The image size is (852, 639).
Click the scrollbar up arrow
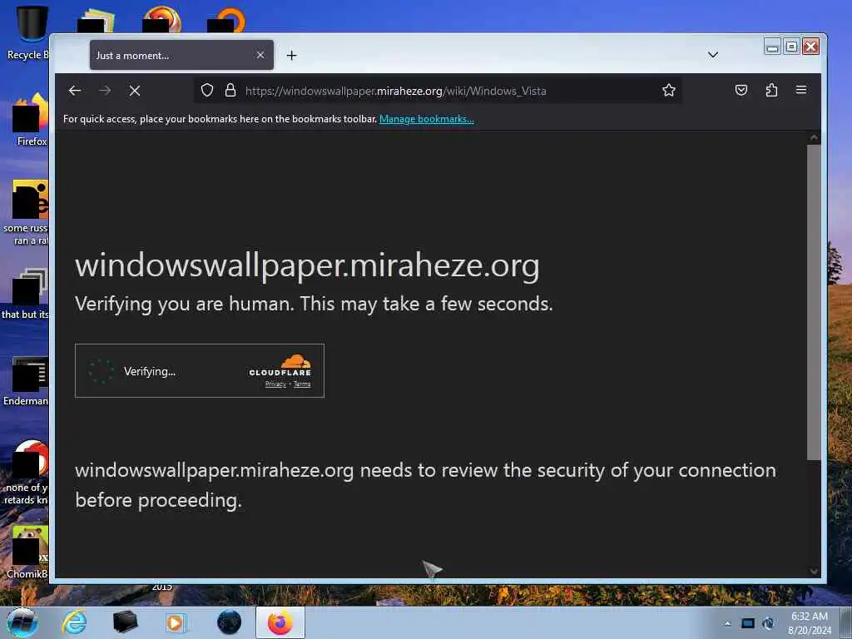click(x=814, y=137)
